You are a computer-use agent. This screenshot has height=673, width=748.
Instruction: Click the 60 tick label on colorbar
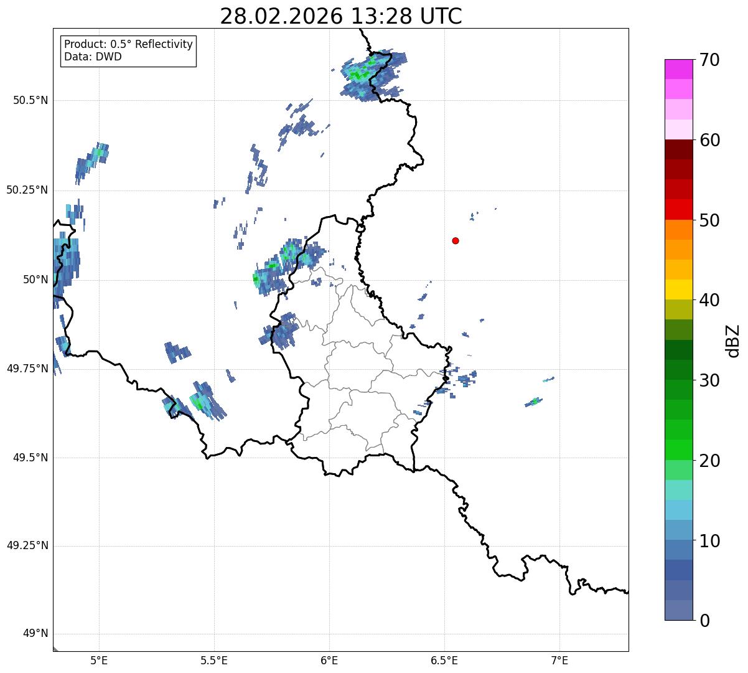709,140
